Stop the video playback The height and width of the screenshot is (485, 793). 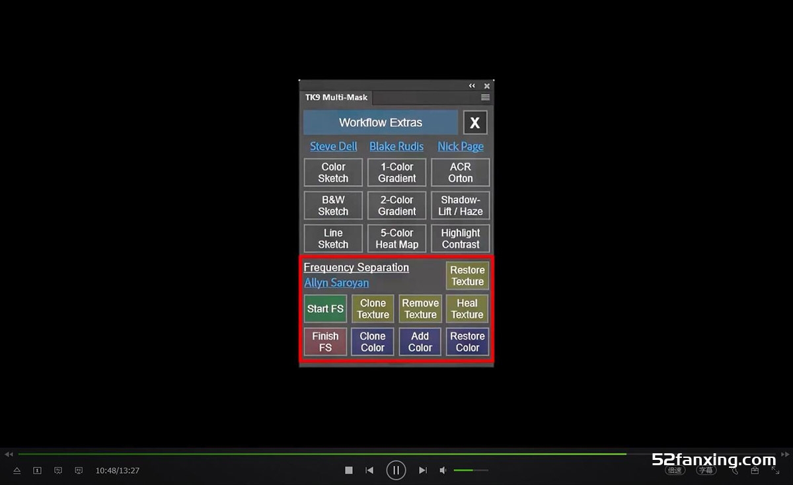click(349, 470)
